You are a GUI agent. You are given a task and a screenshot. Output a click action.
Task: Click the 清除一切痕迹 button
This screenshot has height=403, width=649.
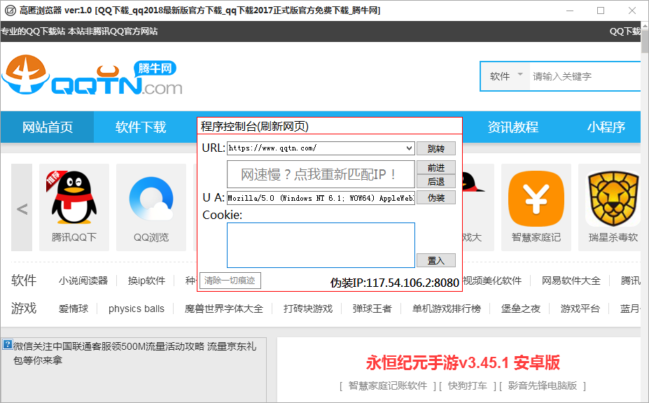[x=230, y=281]
